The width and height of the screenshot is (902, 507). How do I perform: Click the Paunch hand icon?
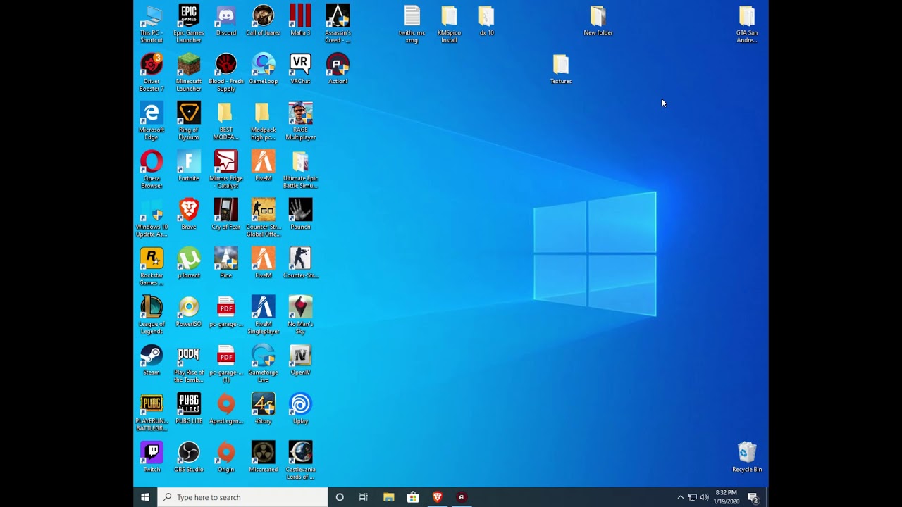click(300, 214)
